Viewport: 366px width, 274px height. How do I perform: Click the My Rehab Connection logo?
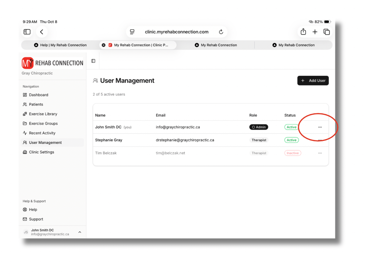[52, 63]
